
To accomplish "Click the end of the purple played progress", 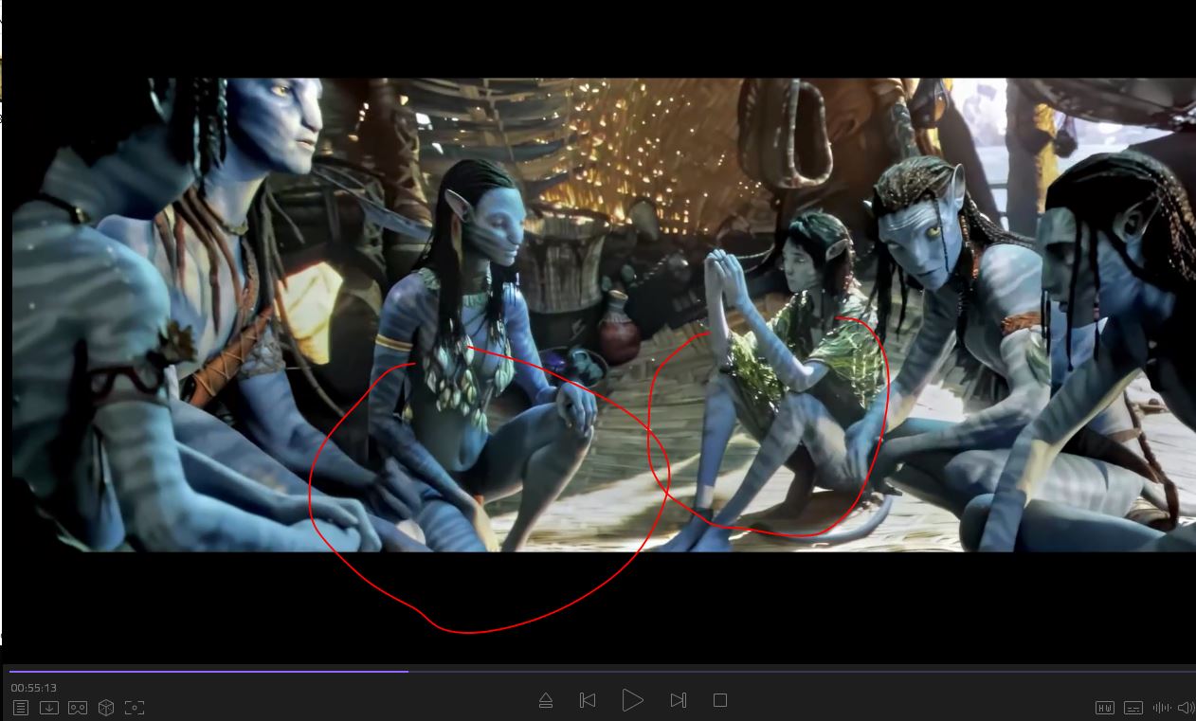I will [408, 672].
